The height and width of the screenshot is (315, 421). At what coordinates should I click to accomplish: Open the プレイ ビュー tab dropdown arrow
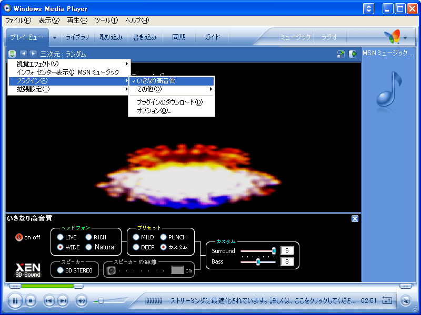click(55, 38)
